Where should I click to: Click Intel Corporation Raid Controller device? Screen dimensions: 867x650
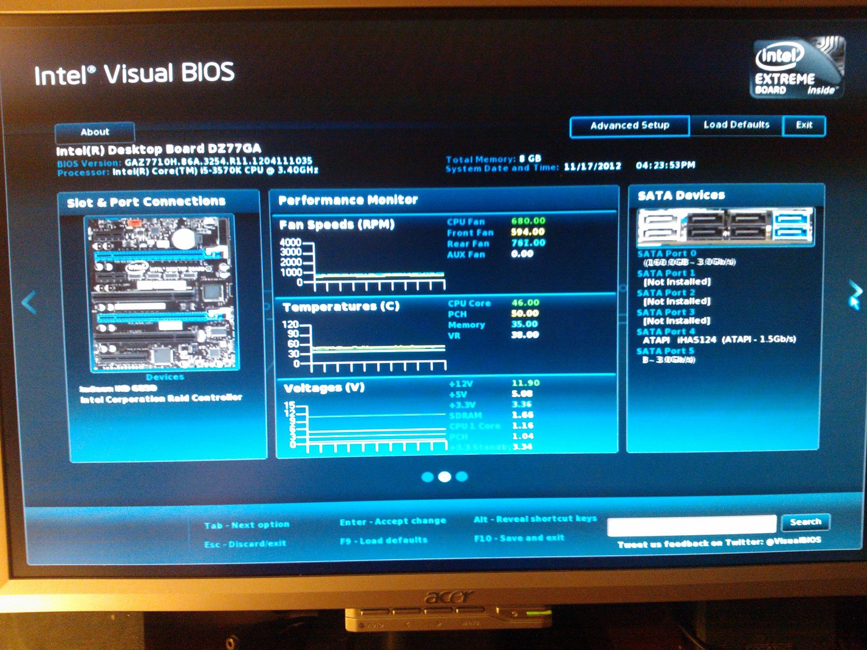(x=161, y=399)
